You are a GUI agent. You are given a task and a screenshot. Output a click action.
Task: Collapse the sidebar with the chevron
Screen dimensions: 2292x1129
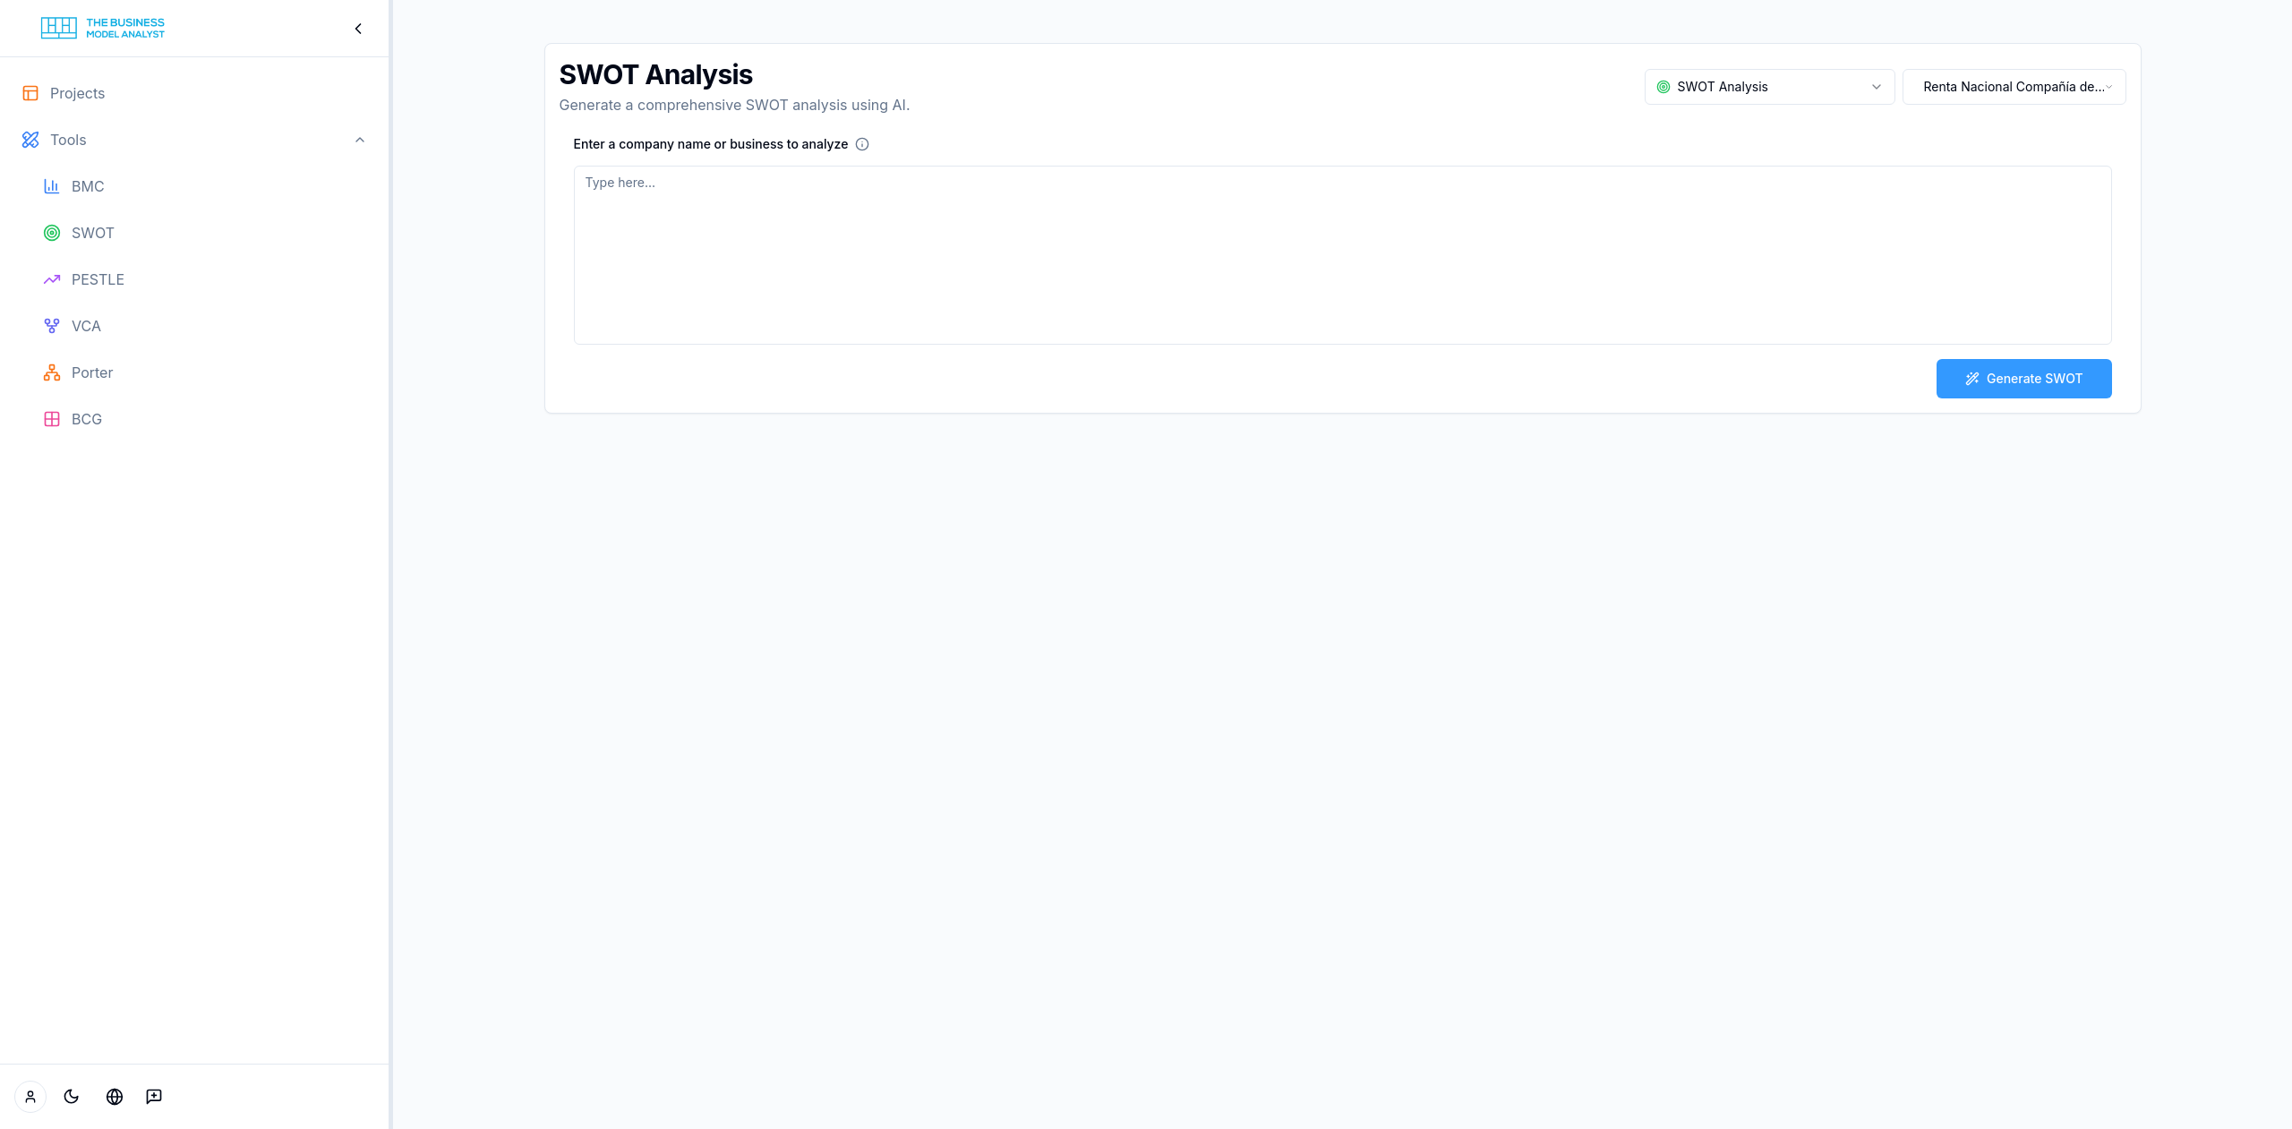pos(358,29)
